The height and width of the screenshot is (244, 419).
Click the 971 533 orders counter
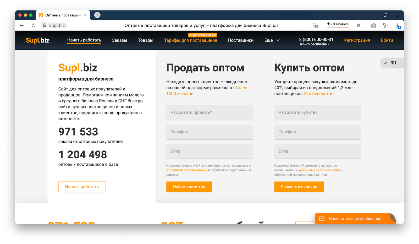(x=78, y=132)
